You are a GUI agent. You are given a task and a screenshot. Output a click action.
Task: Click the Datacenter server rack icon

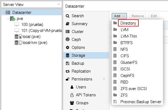[x=8, y=13]
